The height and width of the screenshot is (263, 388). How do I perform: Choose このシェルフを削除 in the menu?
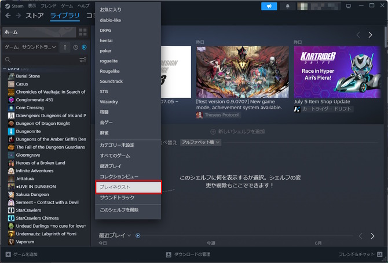128,209
